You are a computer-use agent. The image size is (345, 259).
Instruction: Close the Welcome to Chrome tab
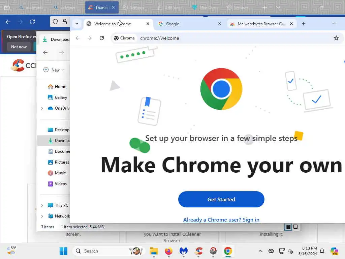(148, 24)
